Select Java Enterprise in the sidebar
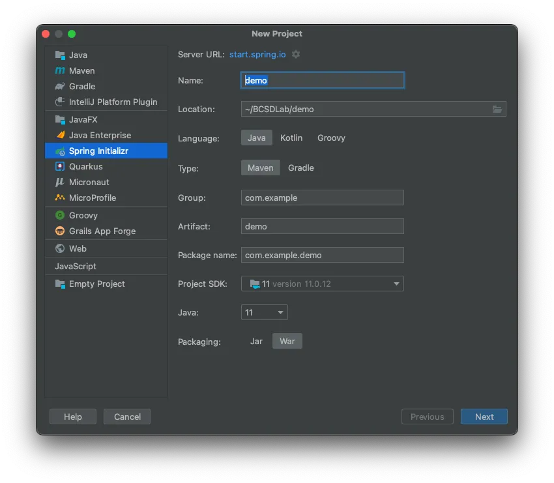Screen dimensions: 554x483 point(100,135)
